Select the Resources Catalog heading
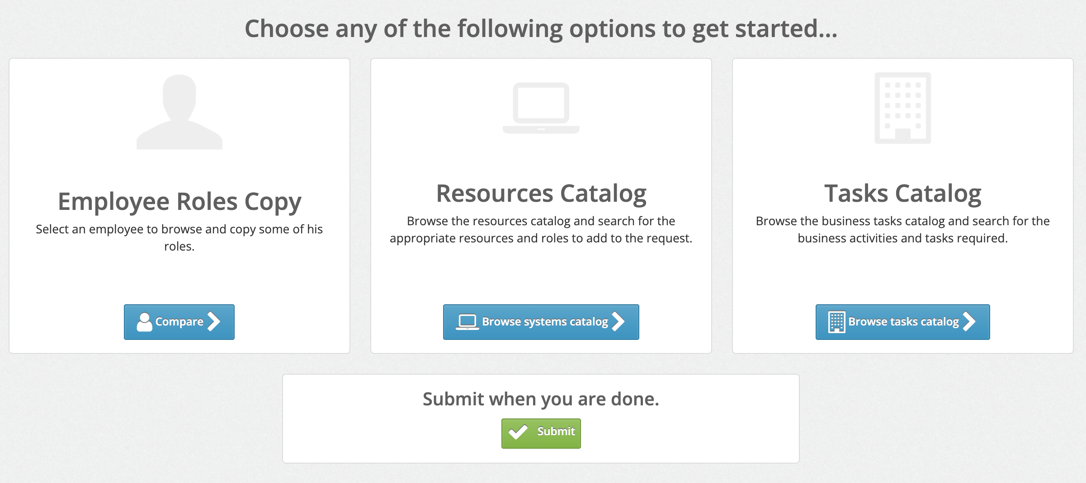The height and width of the screenshot is (483, 1086). point(541,193)
